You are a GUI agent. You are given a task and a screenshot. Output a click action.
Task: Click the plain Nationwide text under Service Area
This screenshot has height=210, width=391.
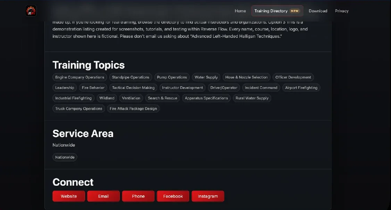point(64,145)
